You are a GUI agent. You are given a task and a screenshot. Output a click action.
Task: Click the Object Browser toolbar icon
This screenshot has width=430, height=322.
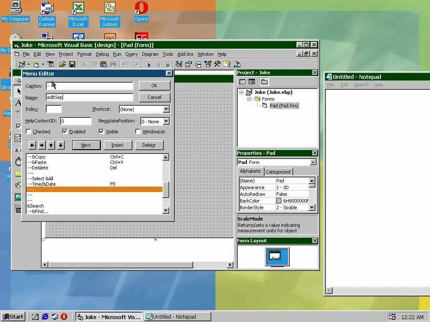pyautogui.click(x=207, y=64)
